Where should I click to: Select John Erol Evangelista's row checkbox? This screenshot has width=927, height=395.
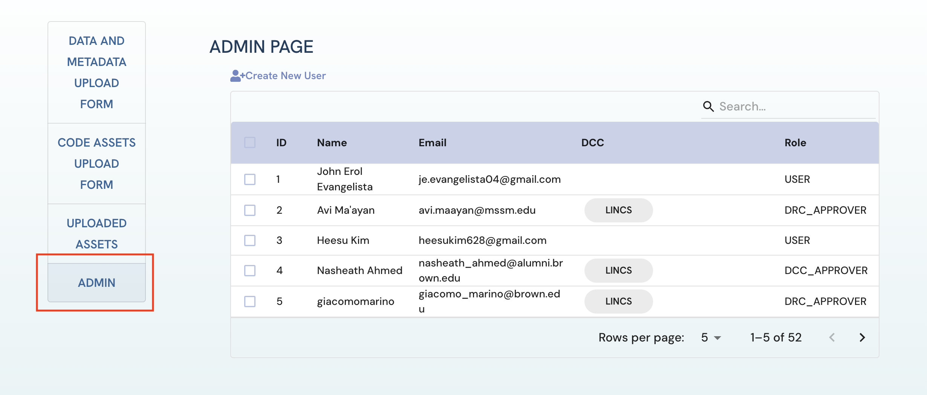click(x=249, y=179)
